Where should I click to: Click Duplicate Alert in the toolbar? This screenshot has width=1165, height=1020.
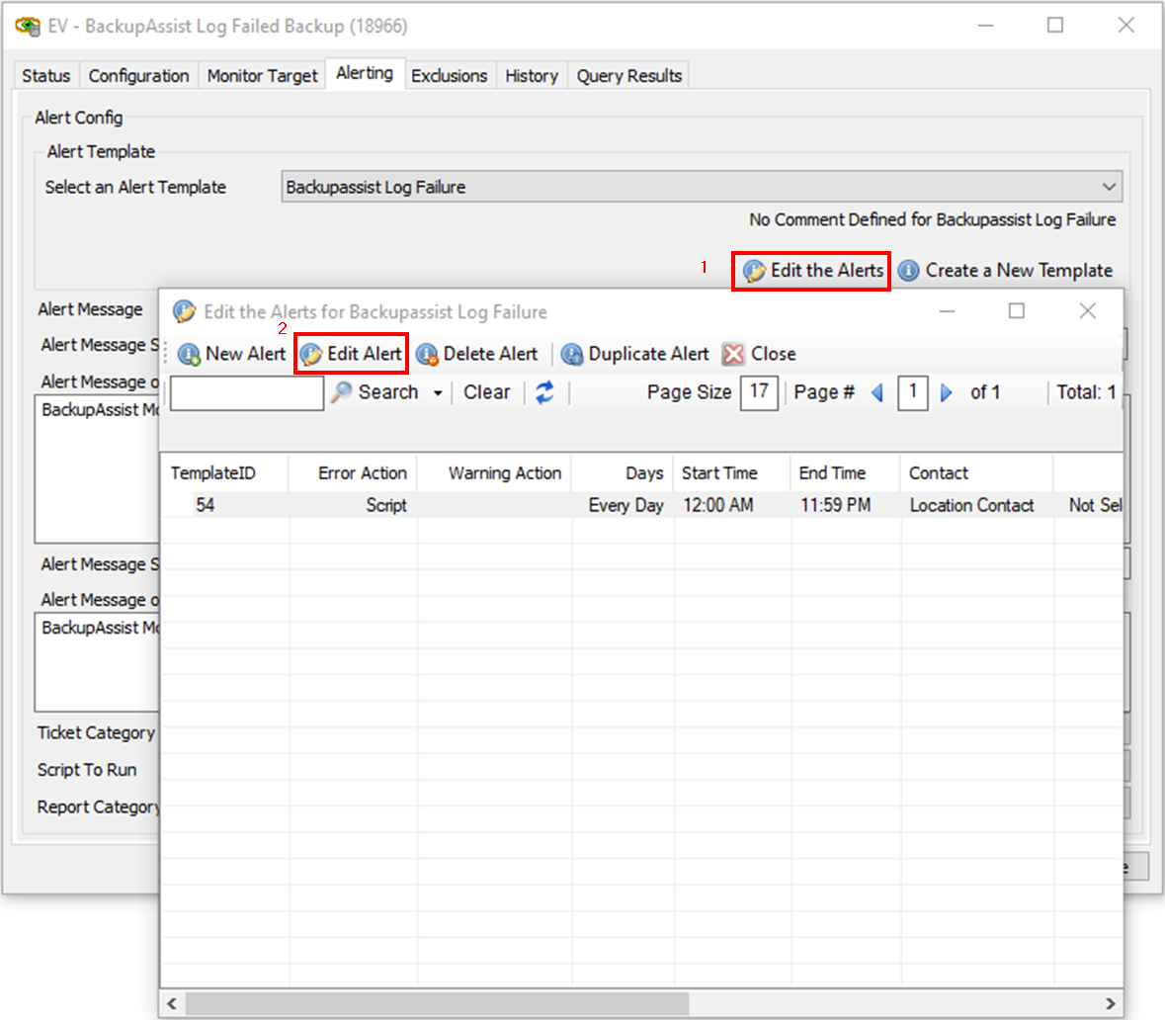pos(635,354)
